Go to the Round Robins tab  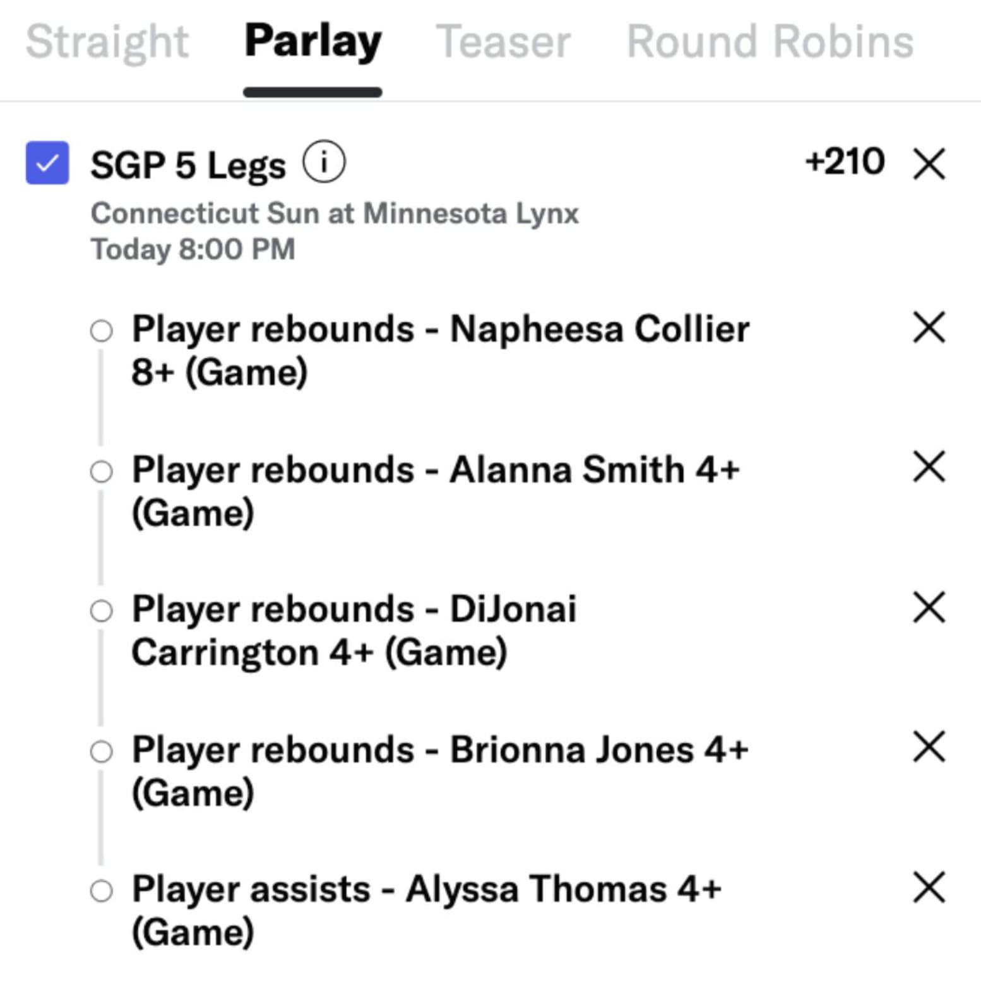(770, 42)
